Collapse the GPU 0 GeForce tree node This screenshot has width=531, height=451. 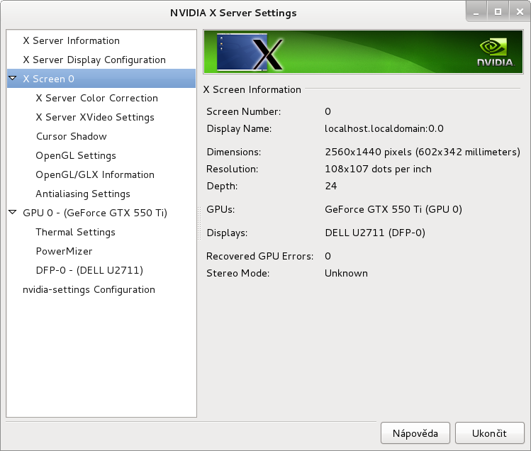pyautogui.click(x=13, y=213)
